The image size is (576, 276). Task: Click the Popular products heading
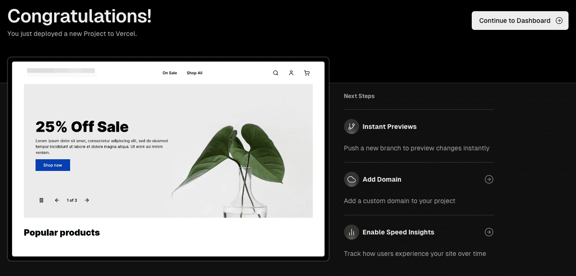[62, 233]
